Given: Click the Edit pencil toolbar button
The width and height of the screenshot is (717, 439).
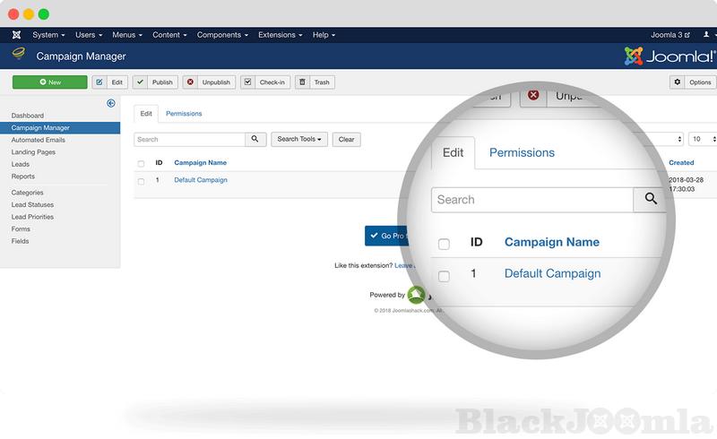Looking at the screenshot, I should point(110,82).
